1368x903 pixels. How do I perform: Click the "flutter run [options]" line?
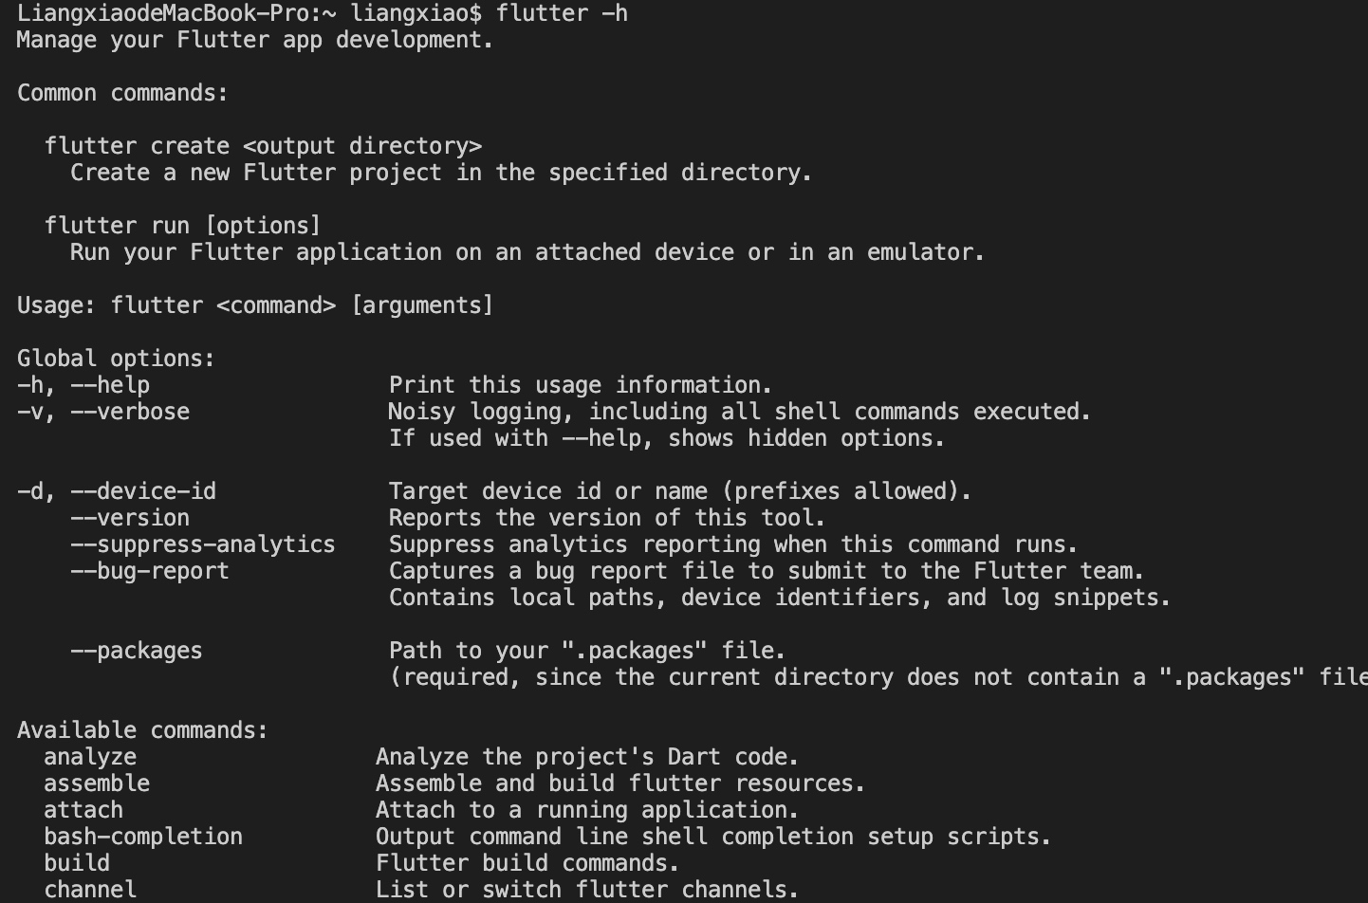(182, 226)
